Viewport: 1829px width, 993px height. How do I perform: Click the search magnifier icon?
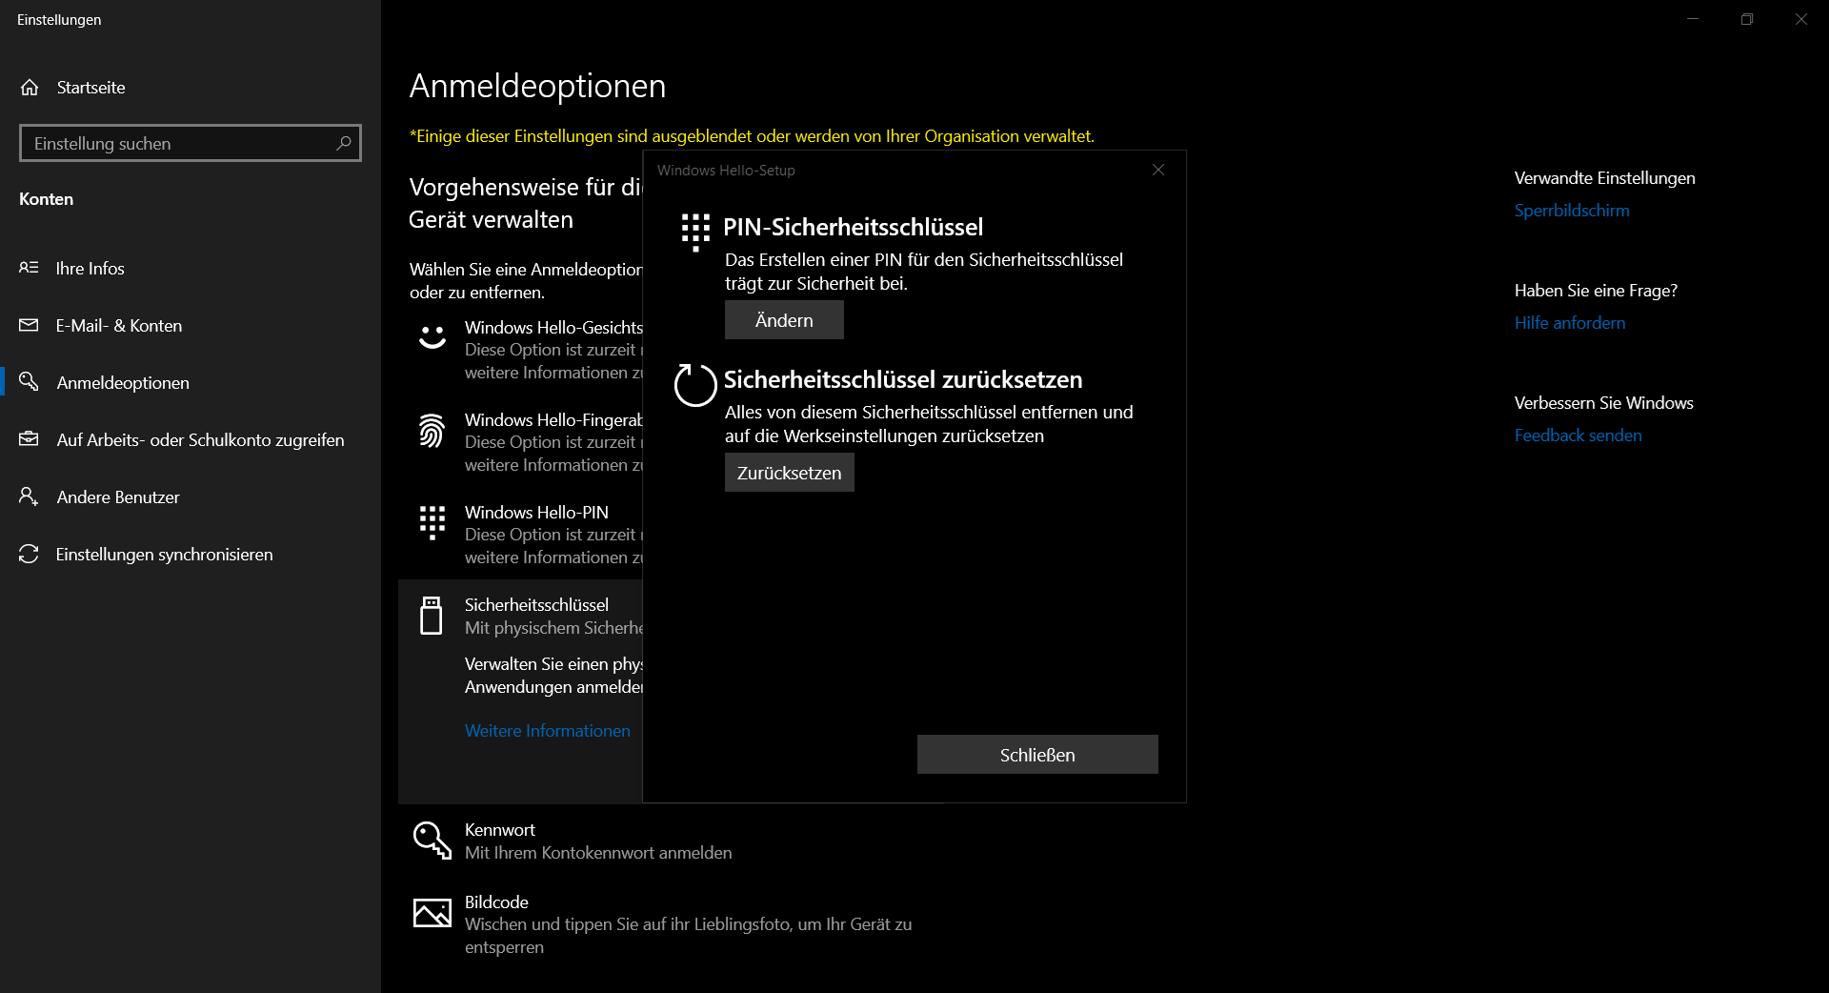click(344, 143)
